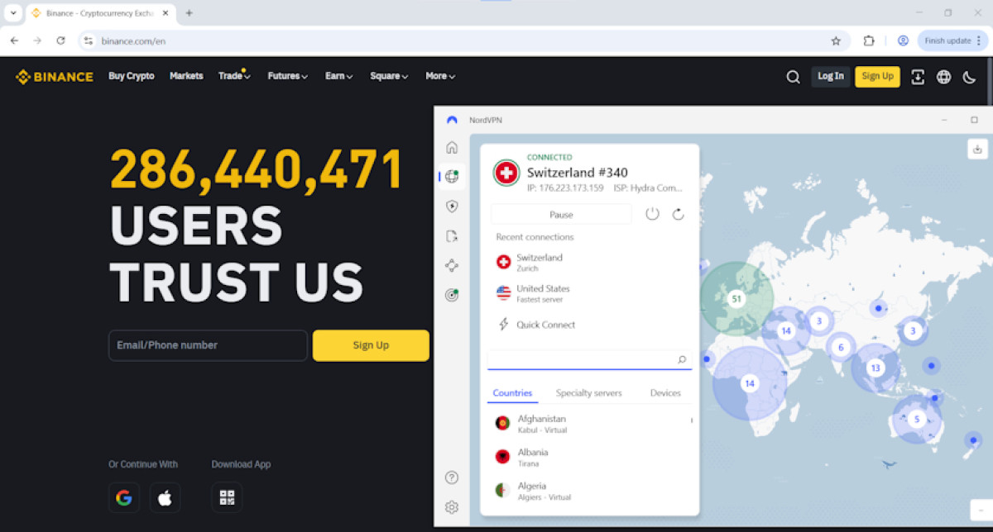Switch to Devices tab in NordVPN
Viewport: 993px width, 532px height.
click(665, 393)
